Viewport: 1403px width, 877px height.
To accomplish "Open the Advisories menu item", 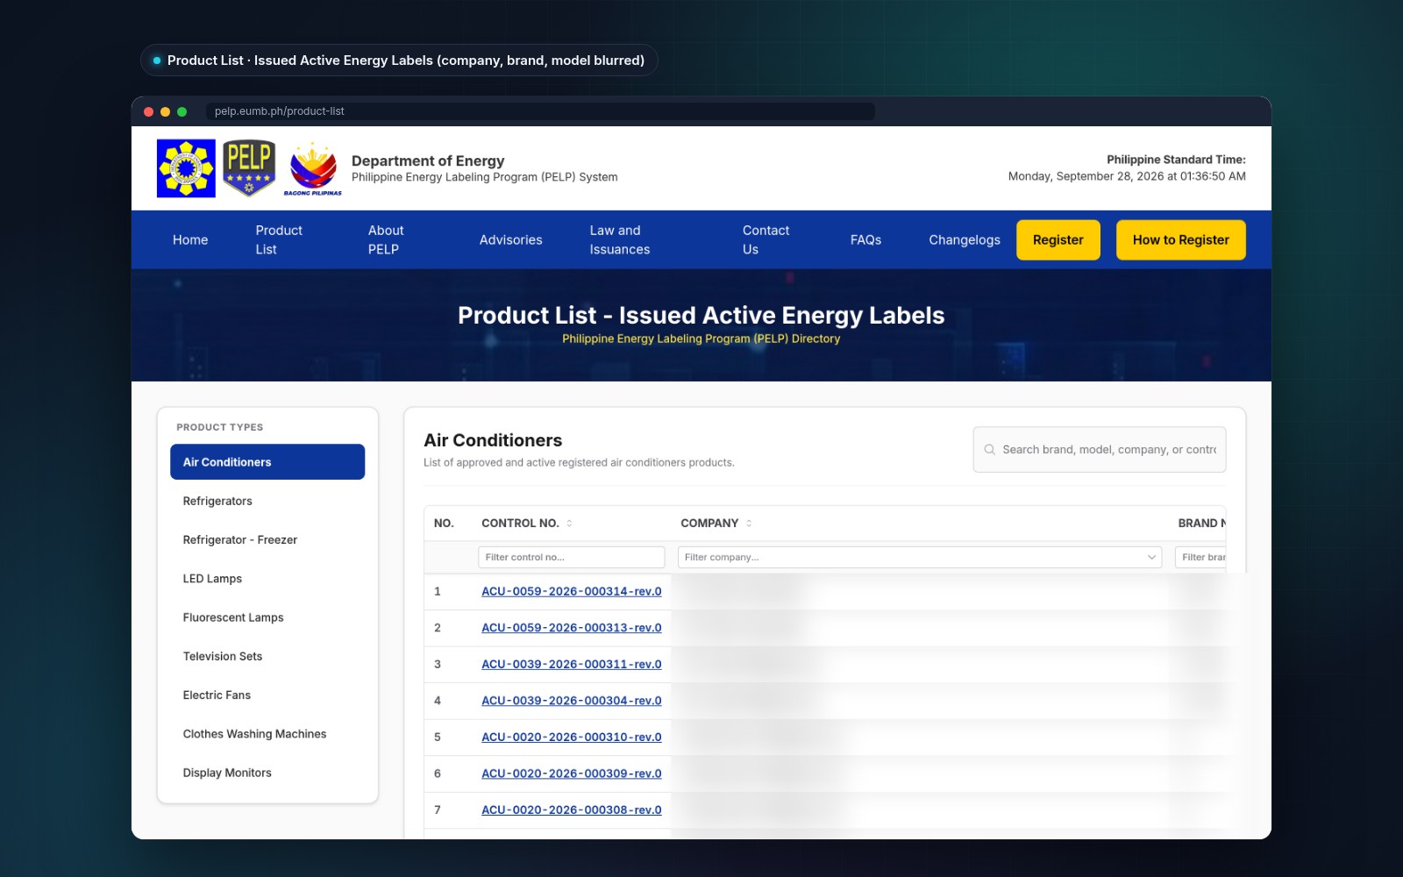I will [510, 239].
